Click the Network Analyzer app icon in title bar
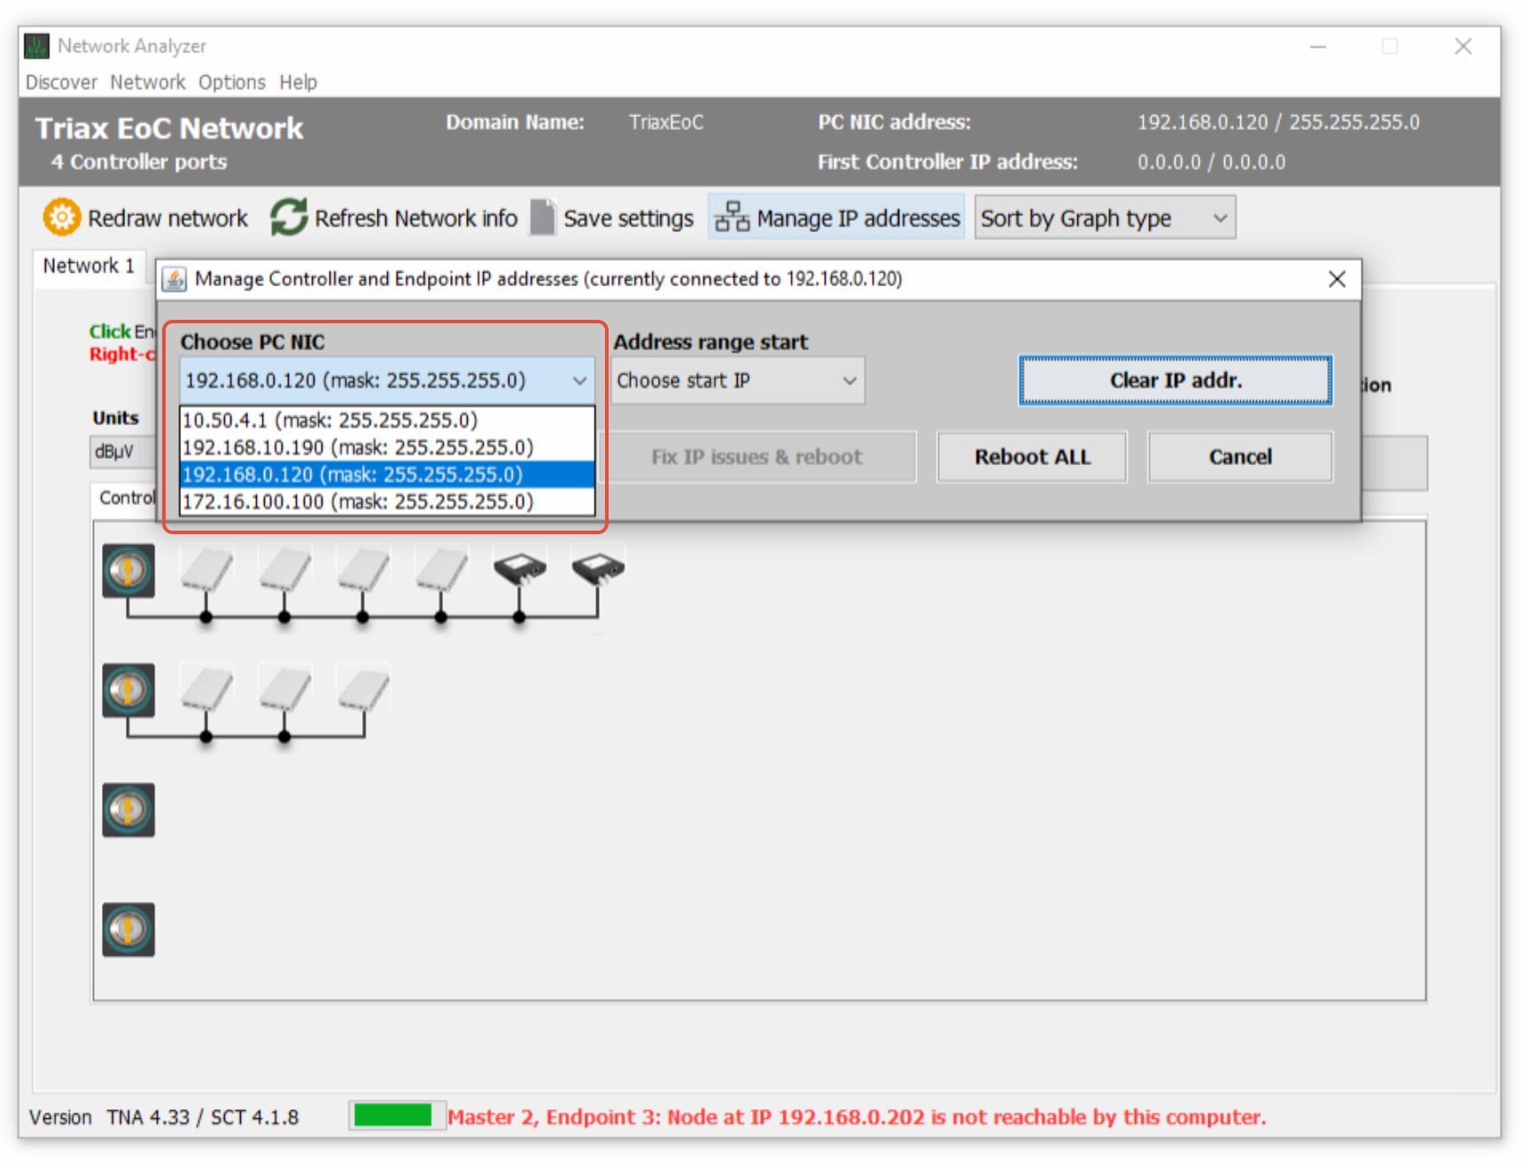Screen dimensions: 1529x1164 coord(37,46)
